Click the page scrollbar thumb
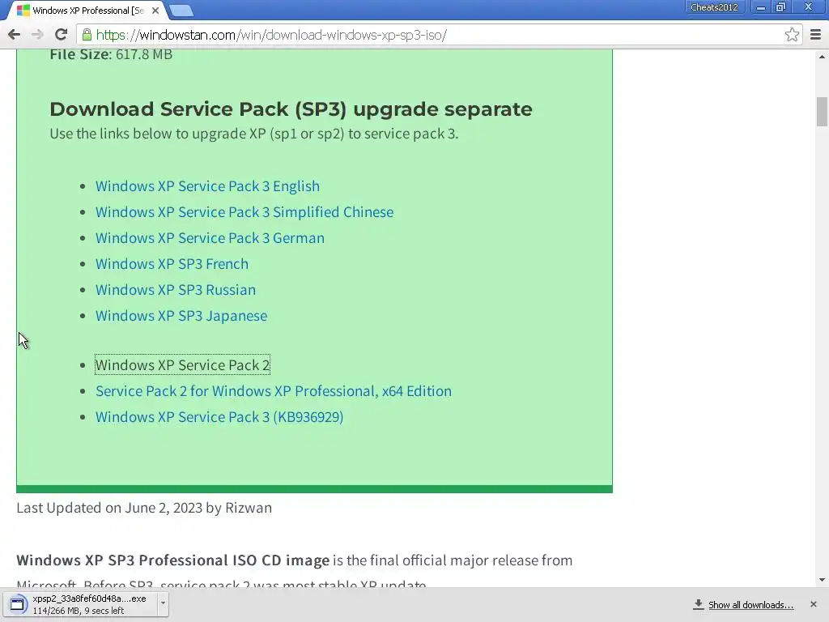Image resolution: width=829 pixels, height=622 pixels. tap(822, 112)
